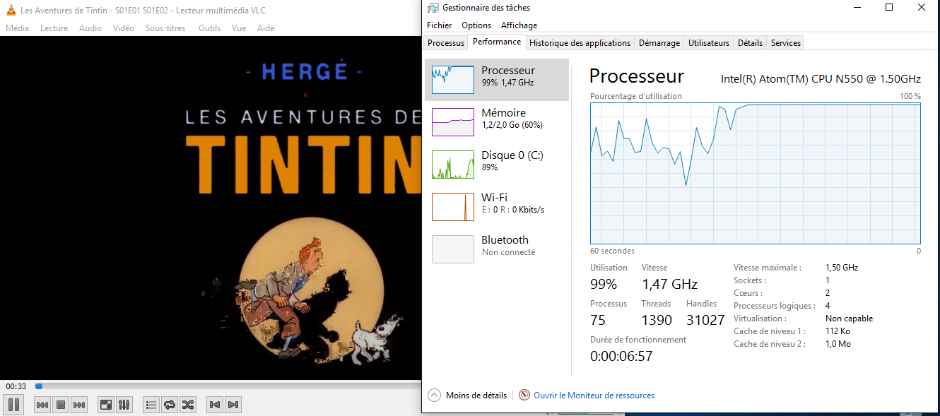940x416 pixels.
Task: Collapse with Moins de détails chevron
Action: pos(435,396)
